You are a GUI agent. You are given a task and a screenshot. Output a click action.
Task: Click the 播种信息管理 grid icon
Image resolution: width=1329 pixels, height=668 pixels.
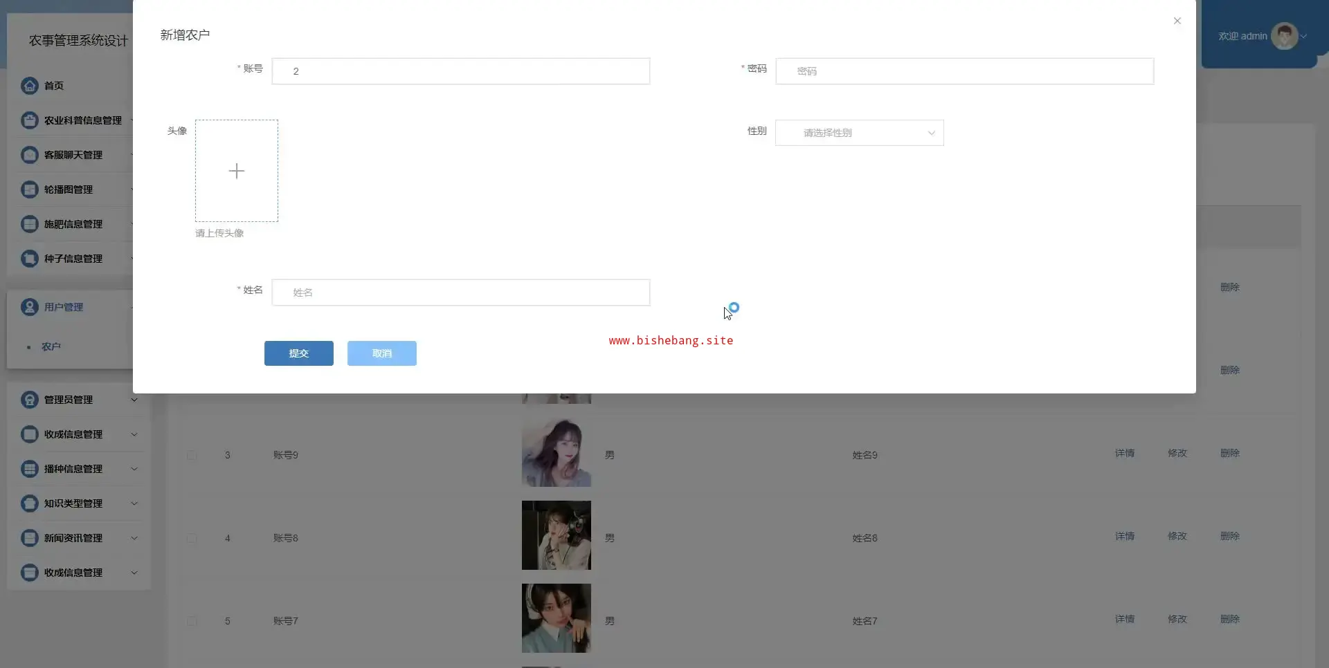pos(29,469)
